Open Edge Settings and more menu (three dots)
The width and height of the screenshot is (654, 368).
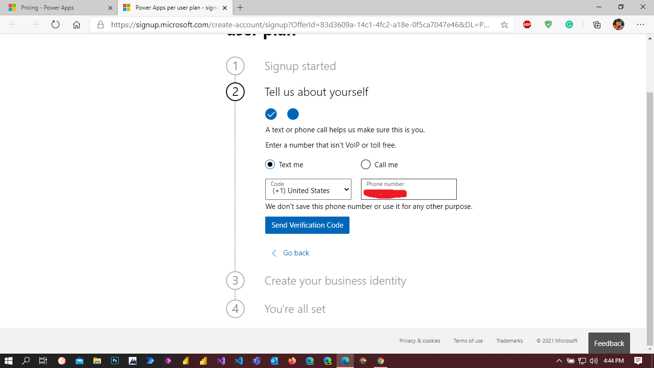(641, 24)
